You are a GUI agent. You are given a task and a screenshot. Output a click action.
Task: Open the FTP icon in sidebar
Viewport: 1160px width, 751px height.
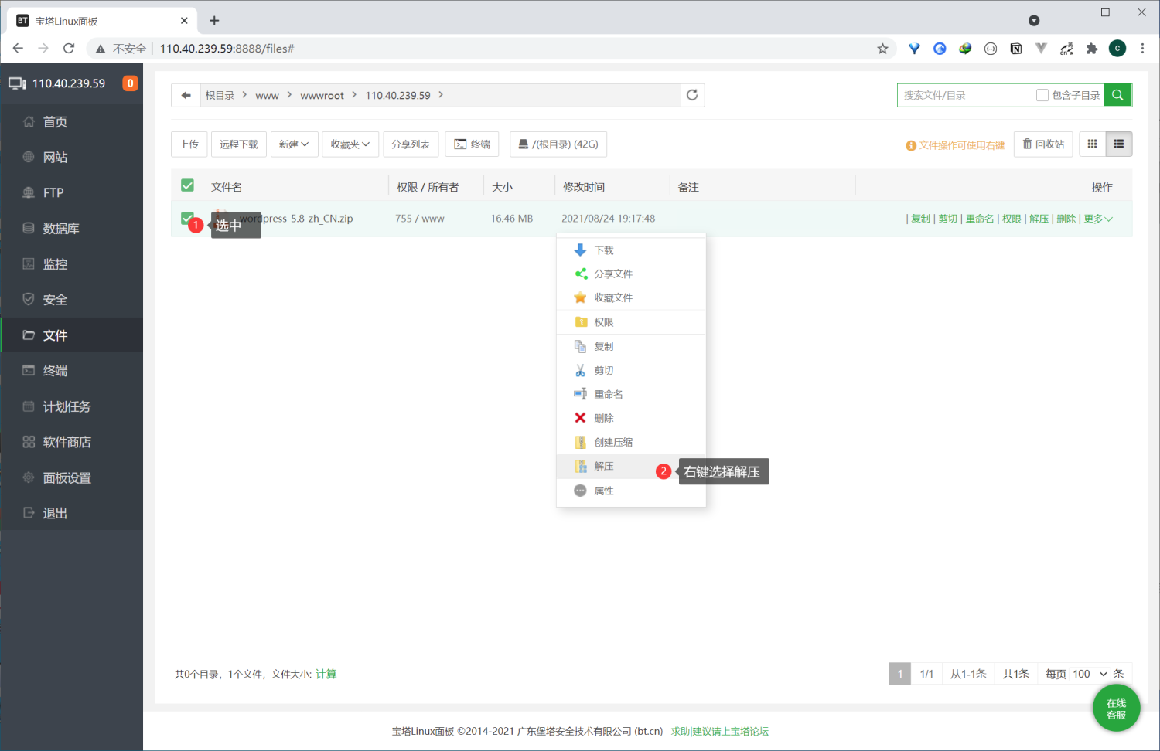pos(29,192)
